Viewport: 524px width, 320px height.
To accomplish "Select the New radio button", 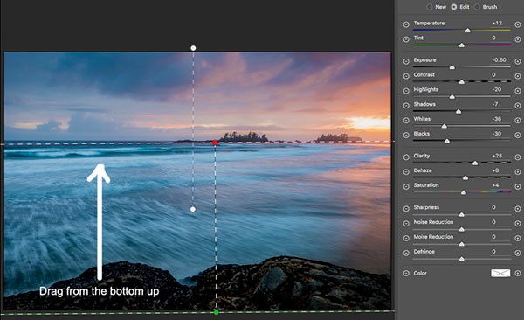I will (430, 7).
